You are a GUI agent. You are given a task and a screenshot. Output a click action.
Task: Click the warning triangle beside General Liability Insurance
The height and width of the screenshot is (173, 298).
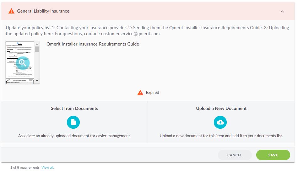pyautogui.click(x=11, y=11)
